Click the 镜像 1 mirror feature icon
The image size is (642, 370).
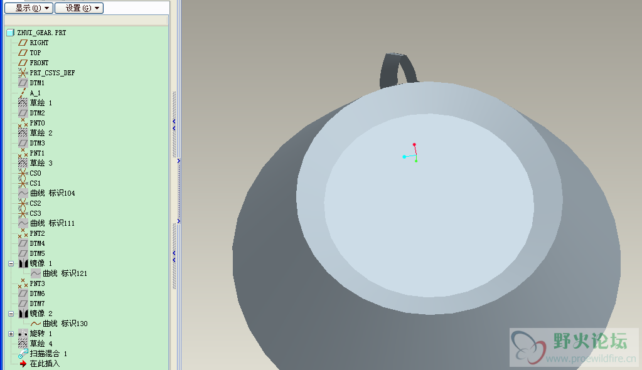point(23,263)
